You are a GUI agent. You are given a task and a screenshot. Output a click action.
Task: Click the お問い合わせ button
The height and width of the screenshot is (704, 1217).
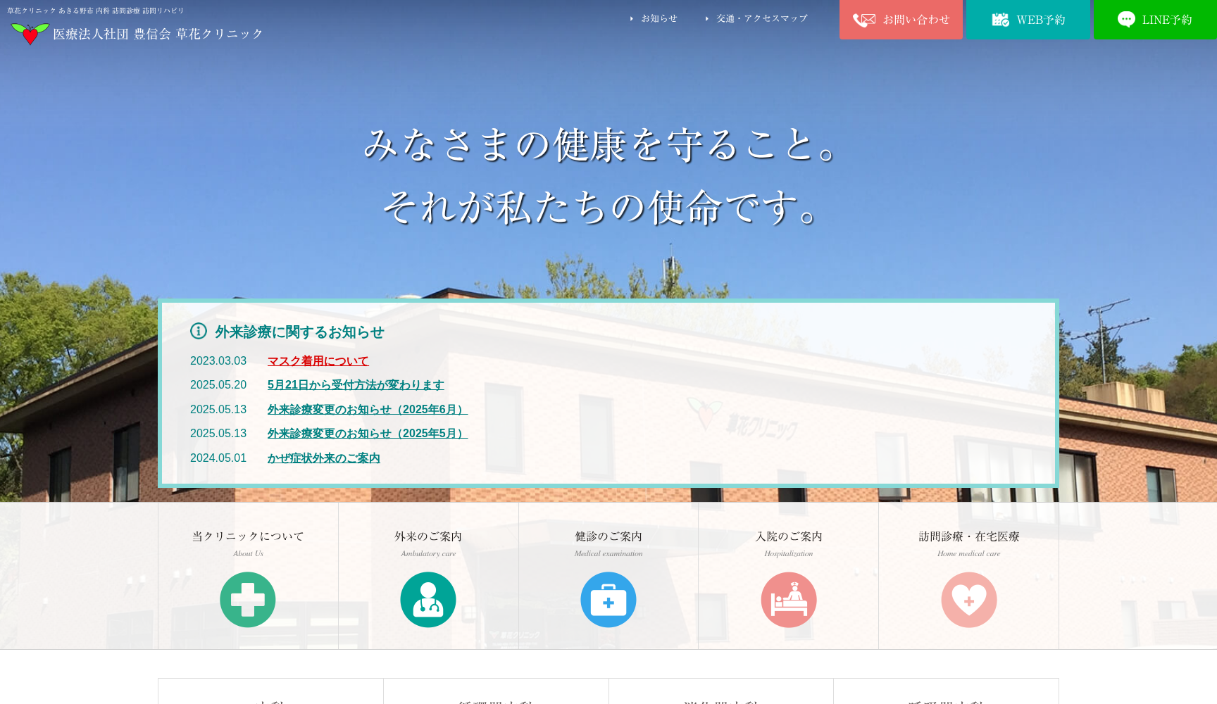coord(901,20)
